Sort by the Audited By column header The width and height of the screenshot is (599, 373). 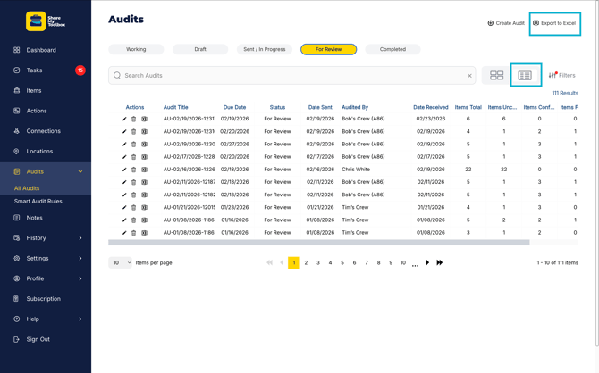click(355, 107)
